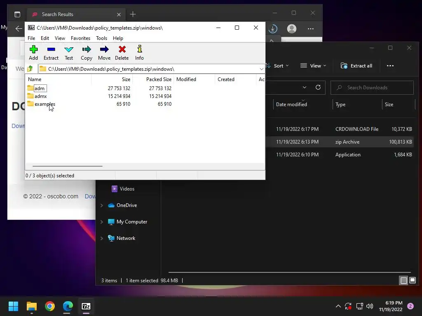Select the zip Archive row in Explorer

pyautogui.click(x=340, y=142)
